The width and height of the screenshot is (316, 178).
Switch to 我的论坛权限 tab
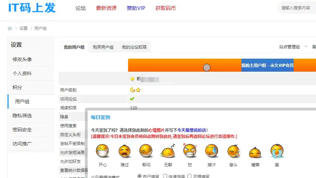click(x=134, y=47)
